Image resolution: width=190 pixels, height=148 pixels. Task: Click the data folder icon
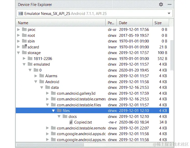[48, 87]
